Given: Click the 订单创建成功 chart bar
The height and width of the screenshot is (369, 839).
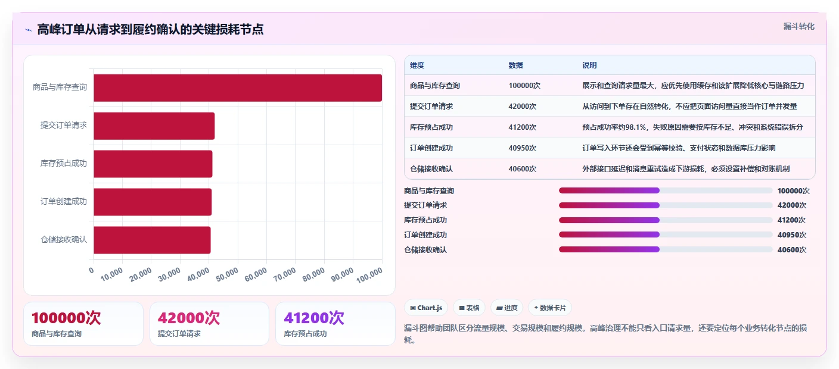Looking at the screenshot, I should [153, 202].
